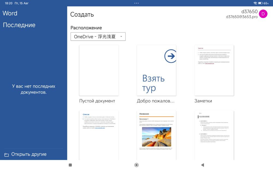This screenshot has width=273, height=170.
Task: Tap the 65% battery percentage
Action: tap(266, 3)
